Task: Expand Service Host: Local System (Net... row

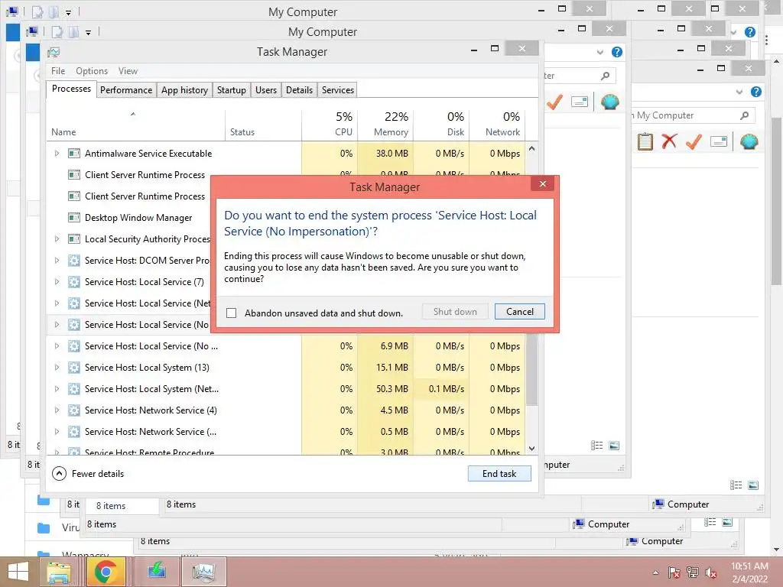Action: point(57,389)
